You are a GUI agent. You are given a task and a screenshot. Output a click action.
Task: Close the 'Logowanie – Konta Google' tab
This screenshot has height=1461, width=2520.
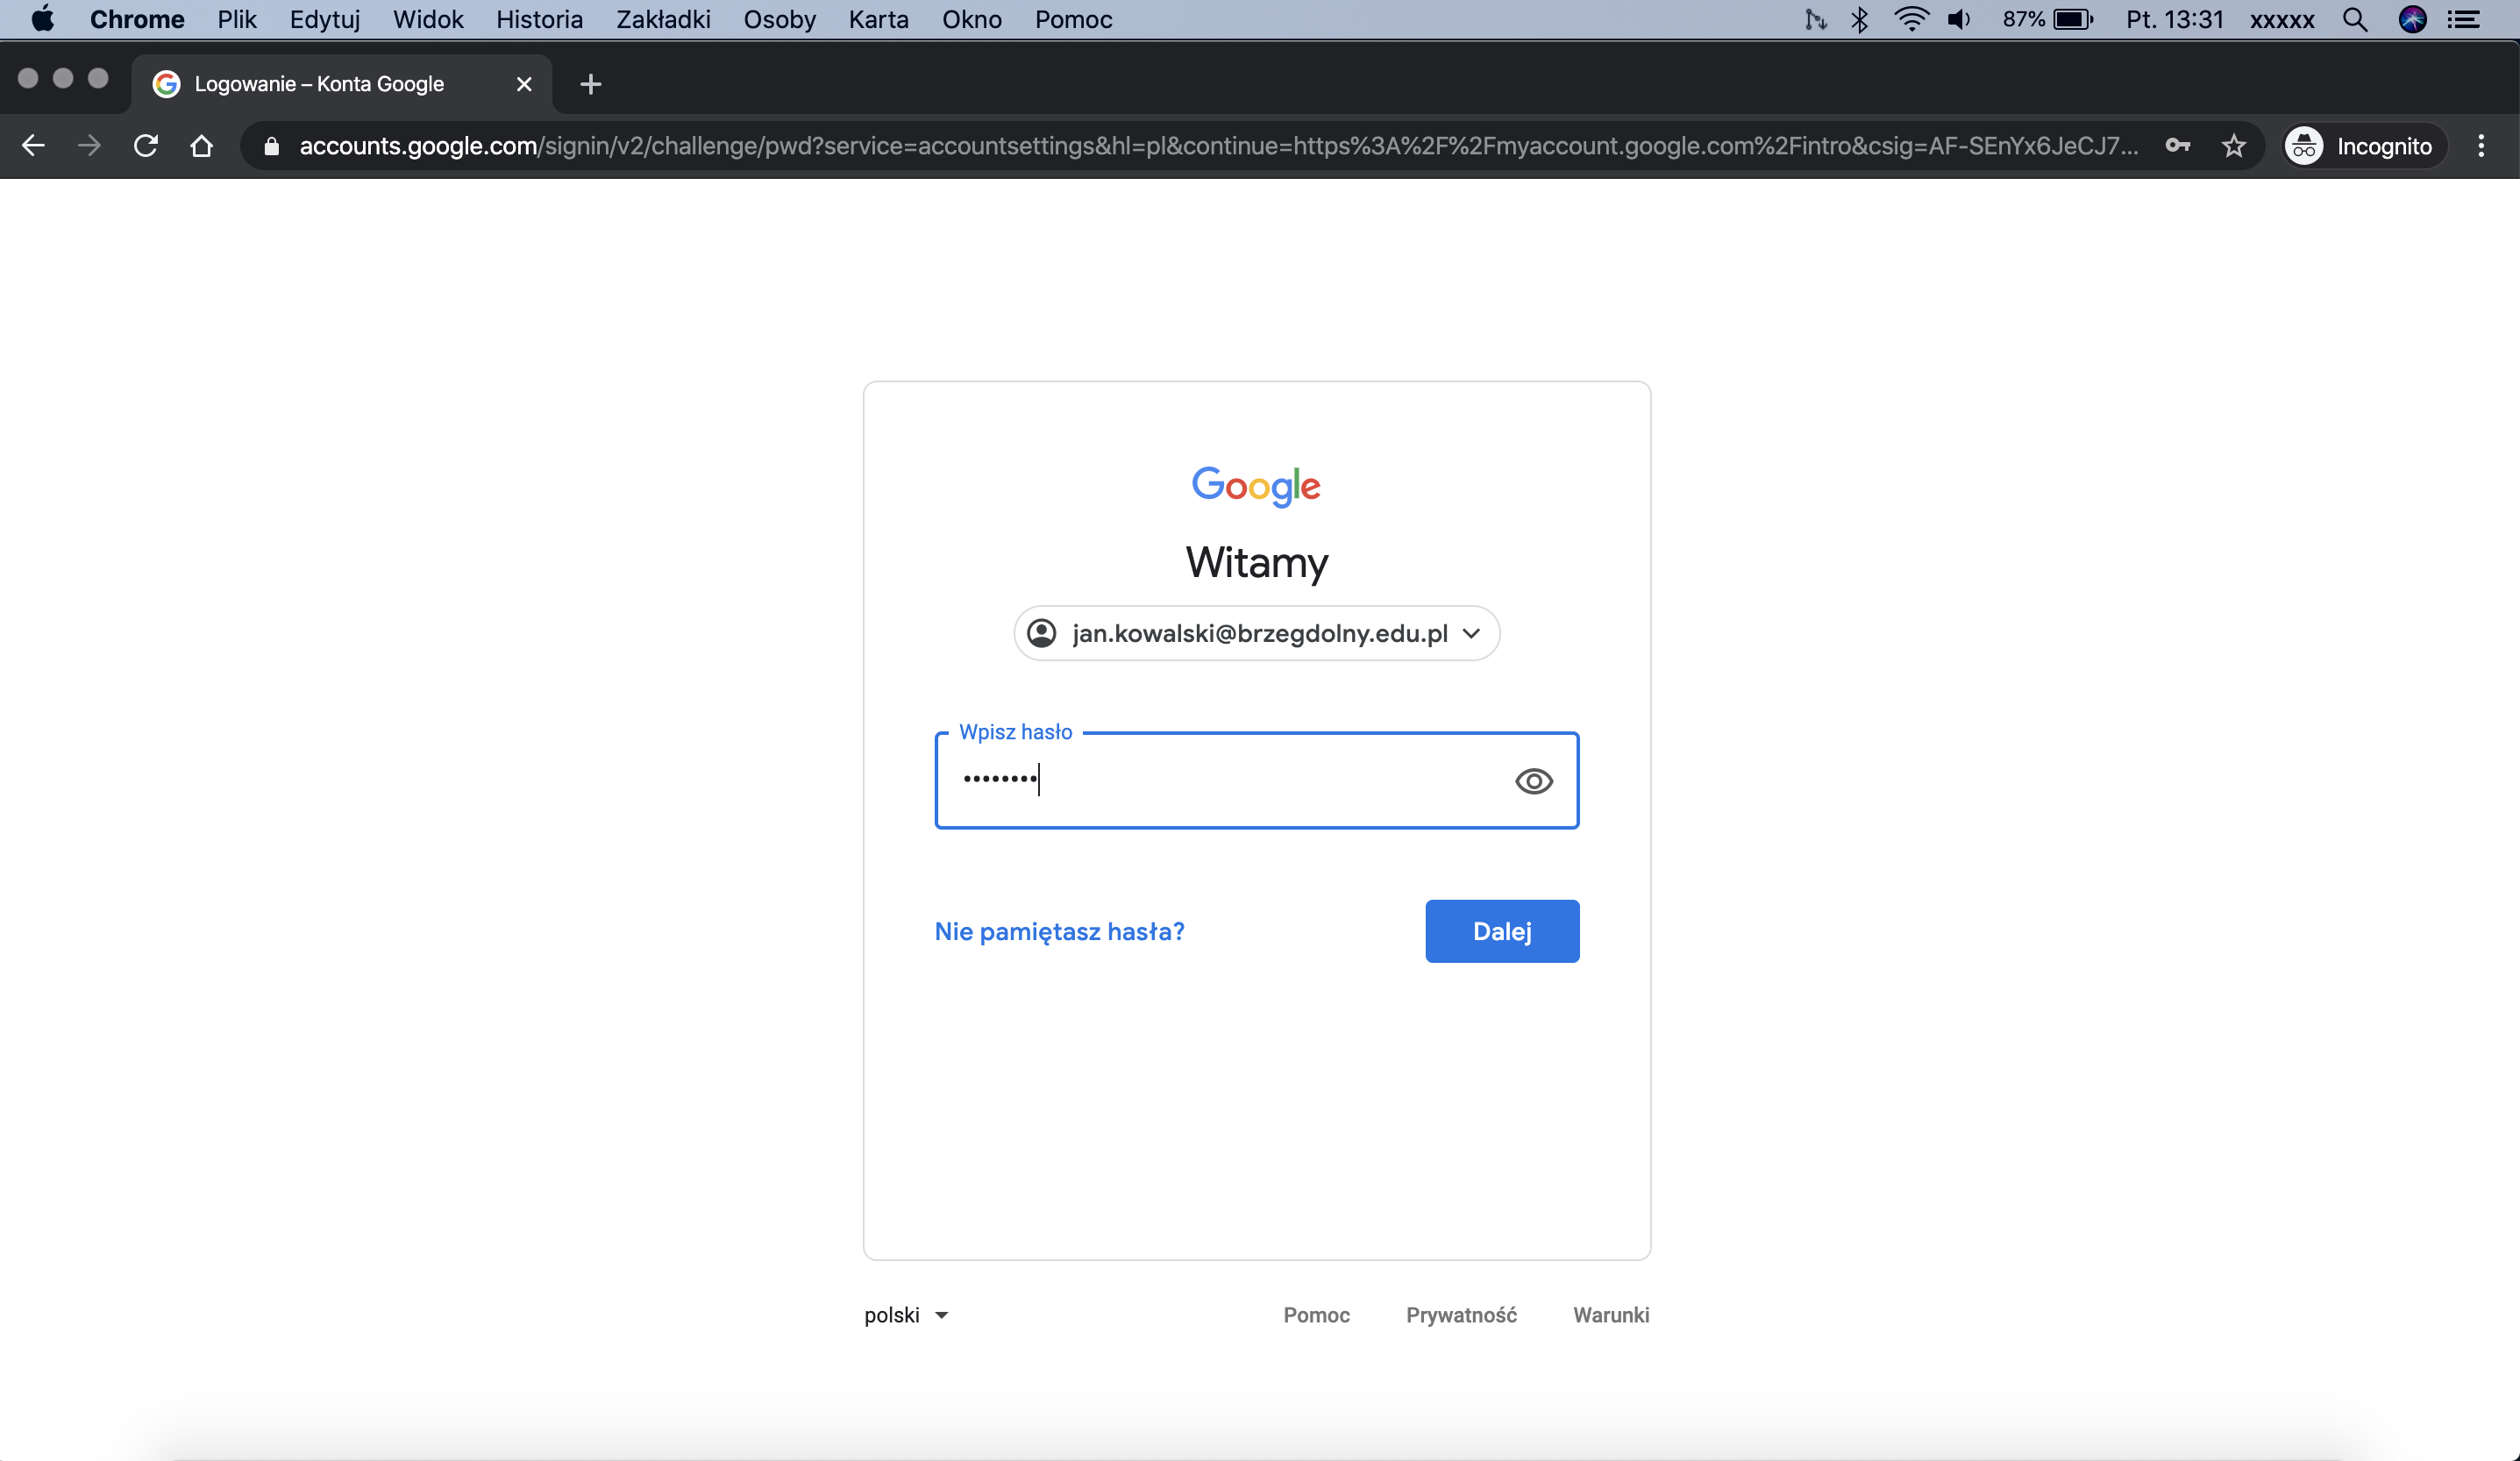(524, 84)
